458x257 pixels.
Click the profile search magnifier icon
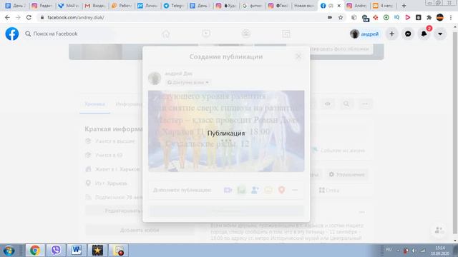(346, 104)
